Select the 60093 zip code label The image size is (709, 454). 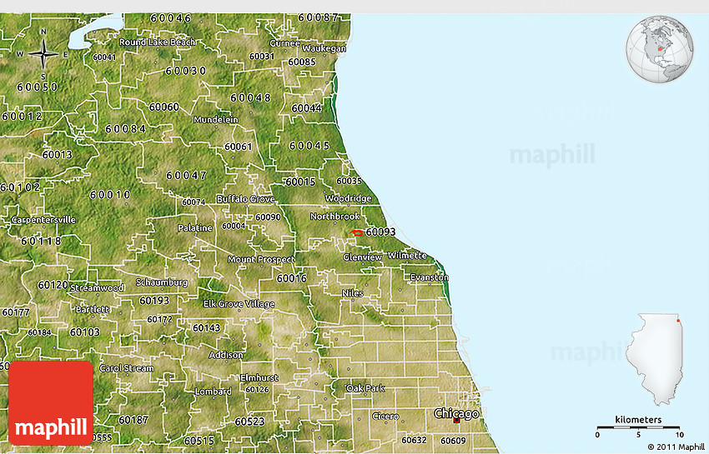(380, 232)
